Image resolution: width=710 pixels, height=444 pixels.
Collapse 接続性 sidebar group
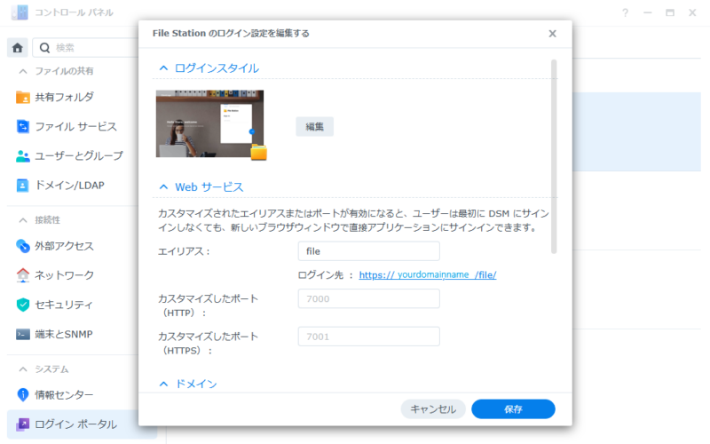tap(23, 220)
